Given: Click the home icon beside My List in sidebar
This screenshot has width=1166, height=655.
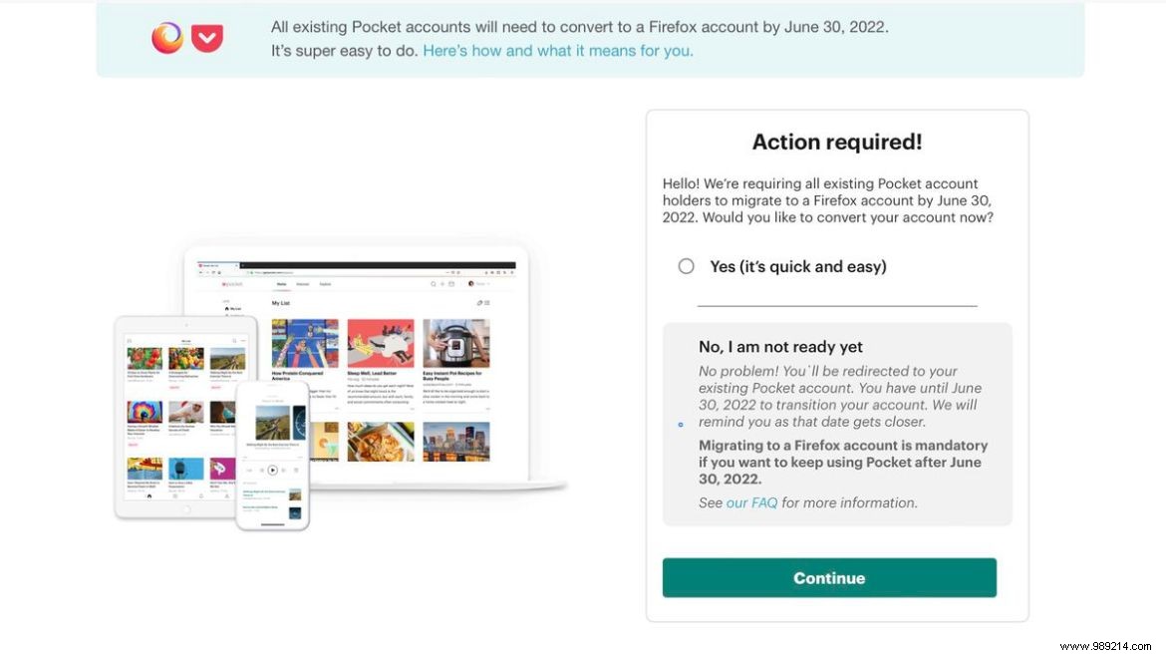Looking at the screenshot, I should [x=228, y=308].
